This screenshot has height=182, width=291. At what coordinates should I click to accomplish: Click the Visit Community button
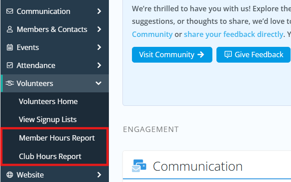coord(172,55)
